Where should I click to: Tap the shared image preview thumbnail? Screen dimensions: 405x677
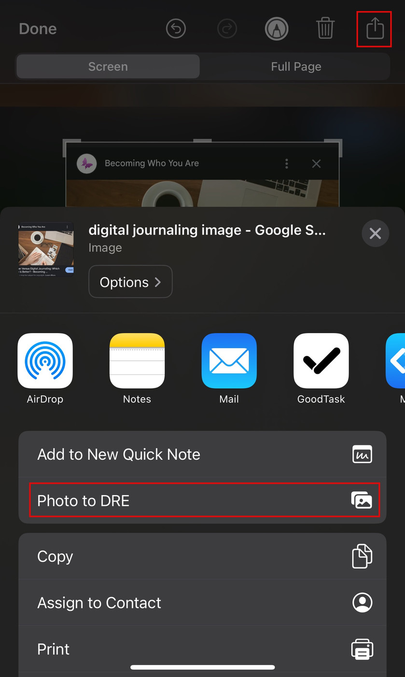[46, 250]
